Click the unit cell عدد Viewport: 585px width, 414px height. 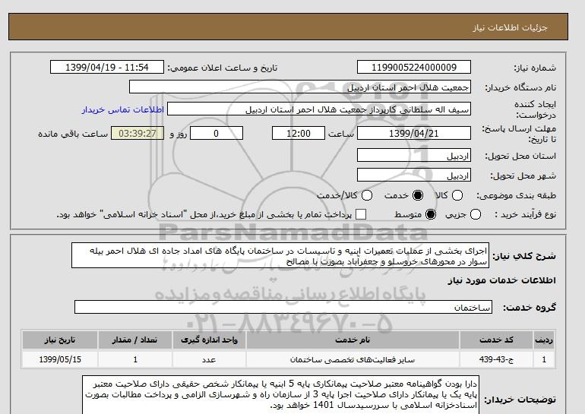click(209, 359)
